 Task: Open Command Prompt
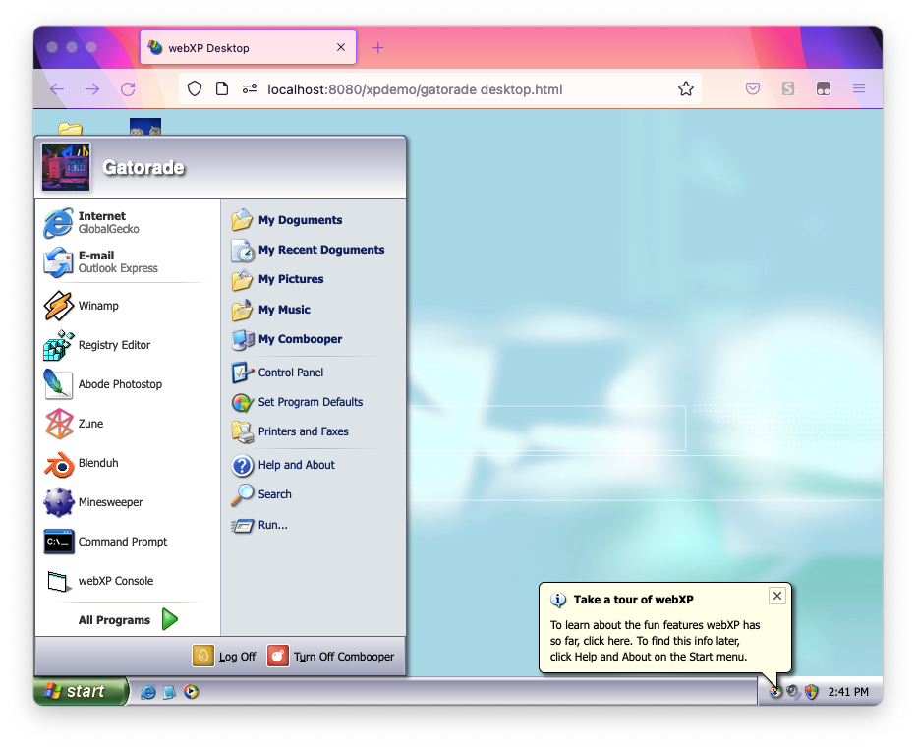pyautogui.click(x=122, y=542)
